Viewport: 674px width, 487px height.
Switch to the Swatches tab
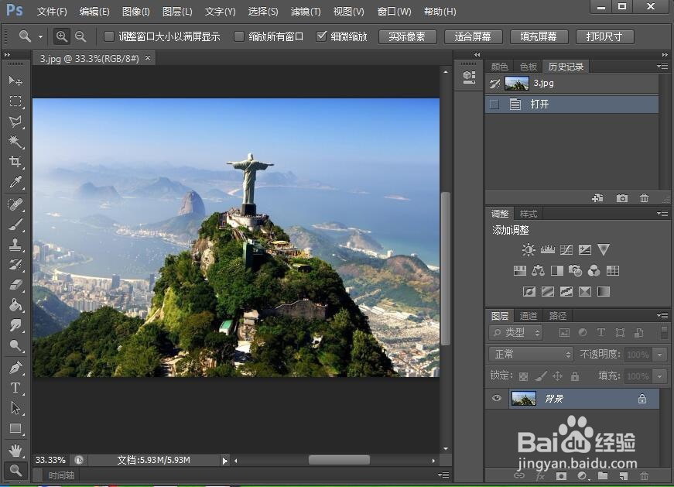(529, 67)
